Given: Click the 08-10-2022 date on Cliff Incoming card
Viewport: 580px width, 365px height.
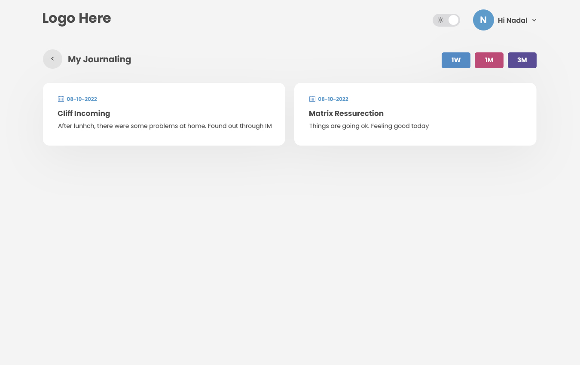Looking at the screenshot, I should point(82,99).
